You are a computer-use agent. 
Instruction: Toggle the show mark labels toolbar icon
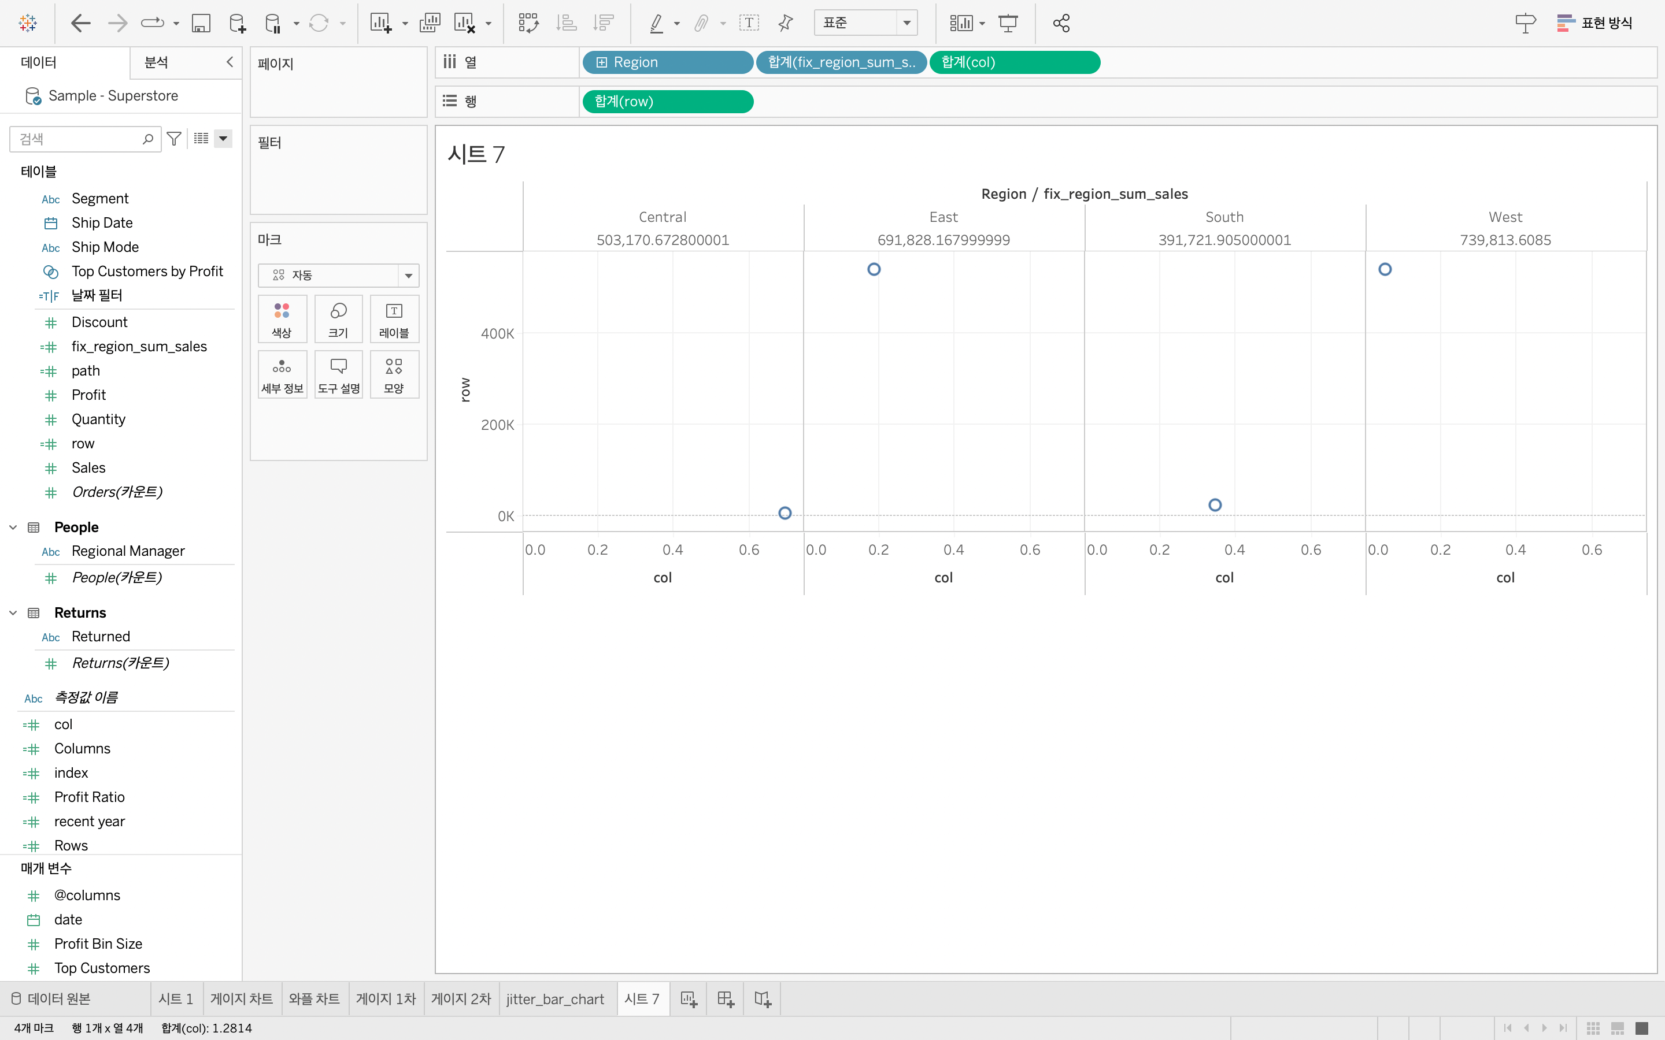[x=749, y=23]
